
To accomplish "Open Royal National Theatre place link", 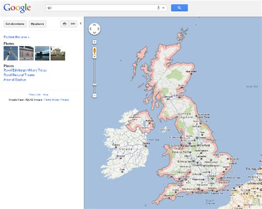I will [x=19, y=75].
